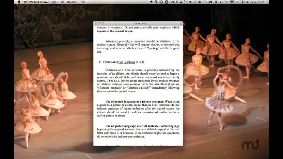The width and height of the screenshot is (283, 159).
Task: Click the Wi-Fi status icon
Action: [242, 2]
